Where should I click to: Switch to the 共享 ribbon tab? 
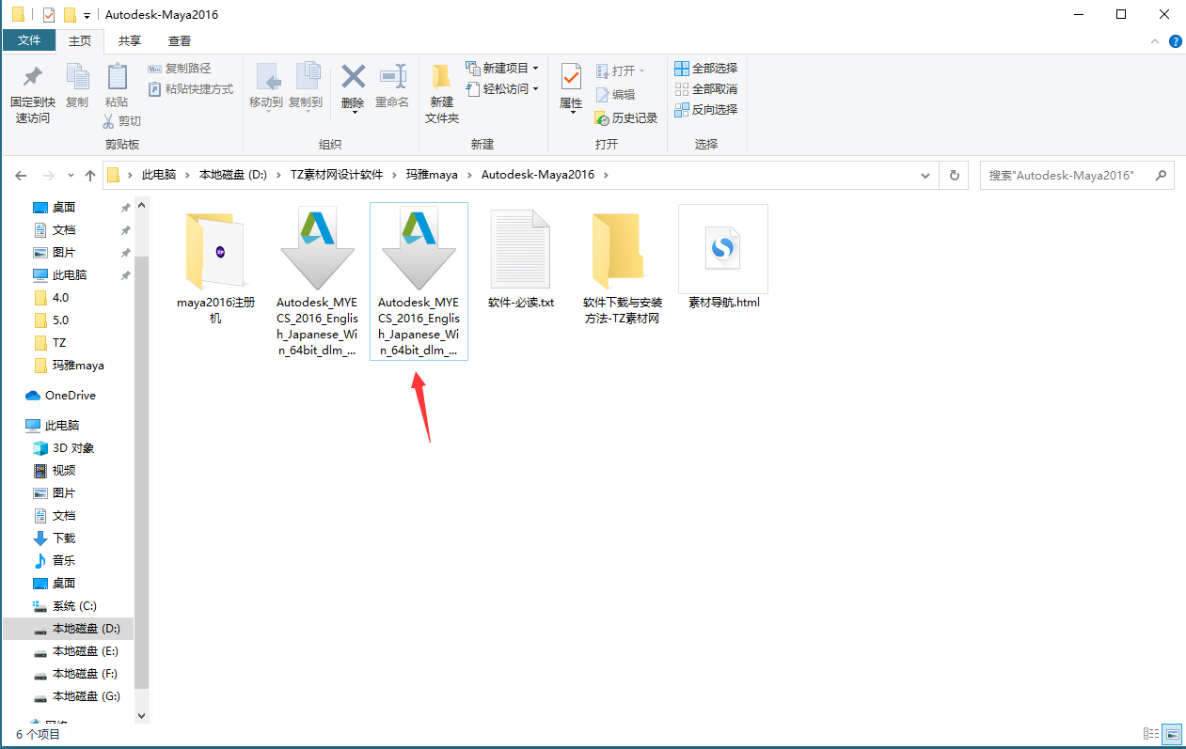point(130,40)
